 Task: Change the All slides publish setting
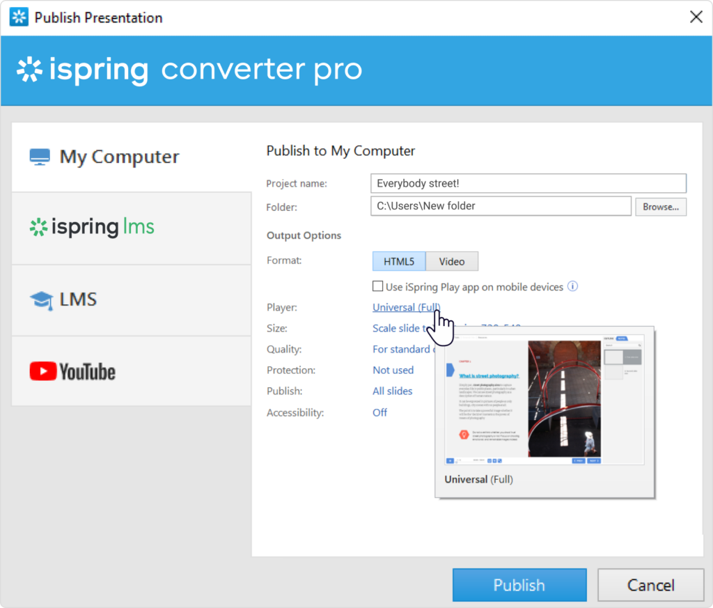tap(393, 391)
